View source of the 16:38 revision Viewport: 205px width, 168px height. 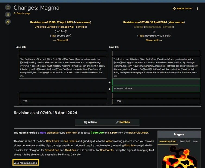tap(83, 22)
